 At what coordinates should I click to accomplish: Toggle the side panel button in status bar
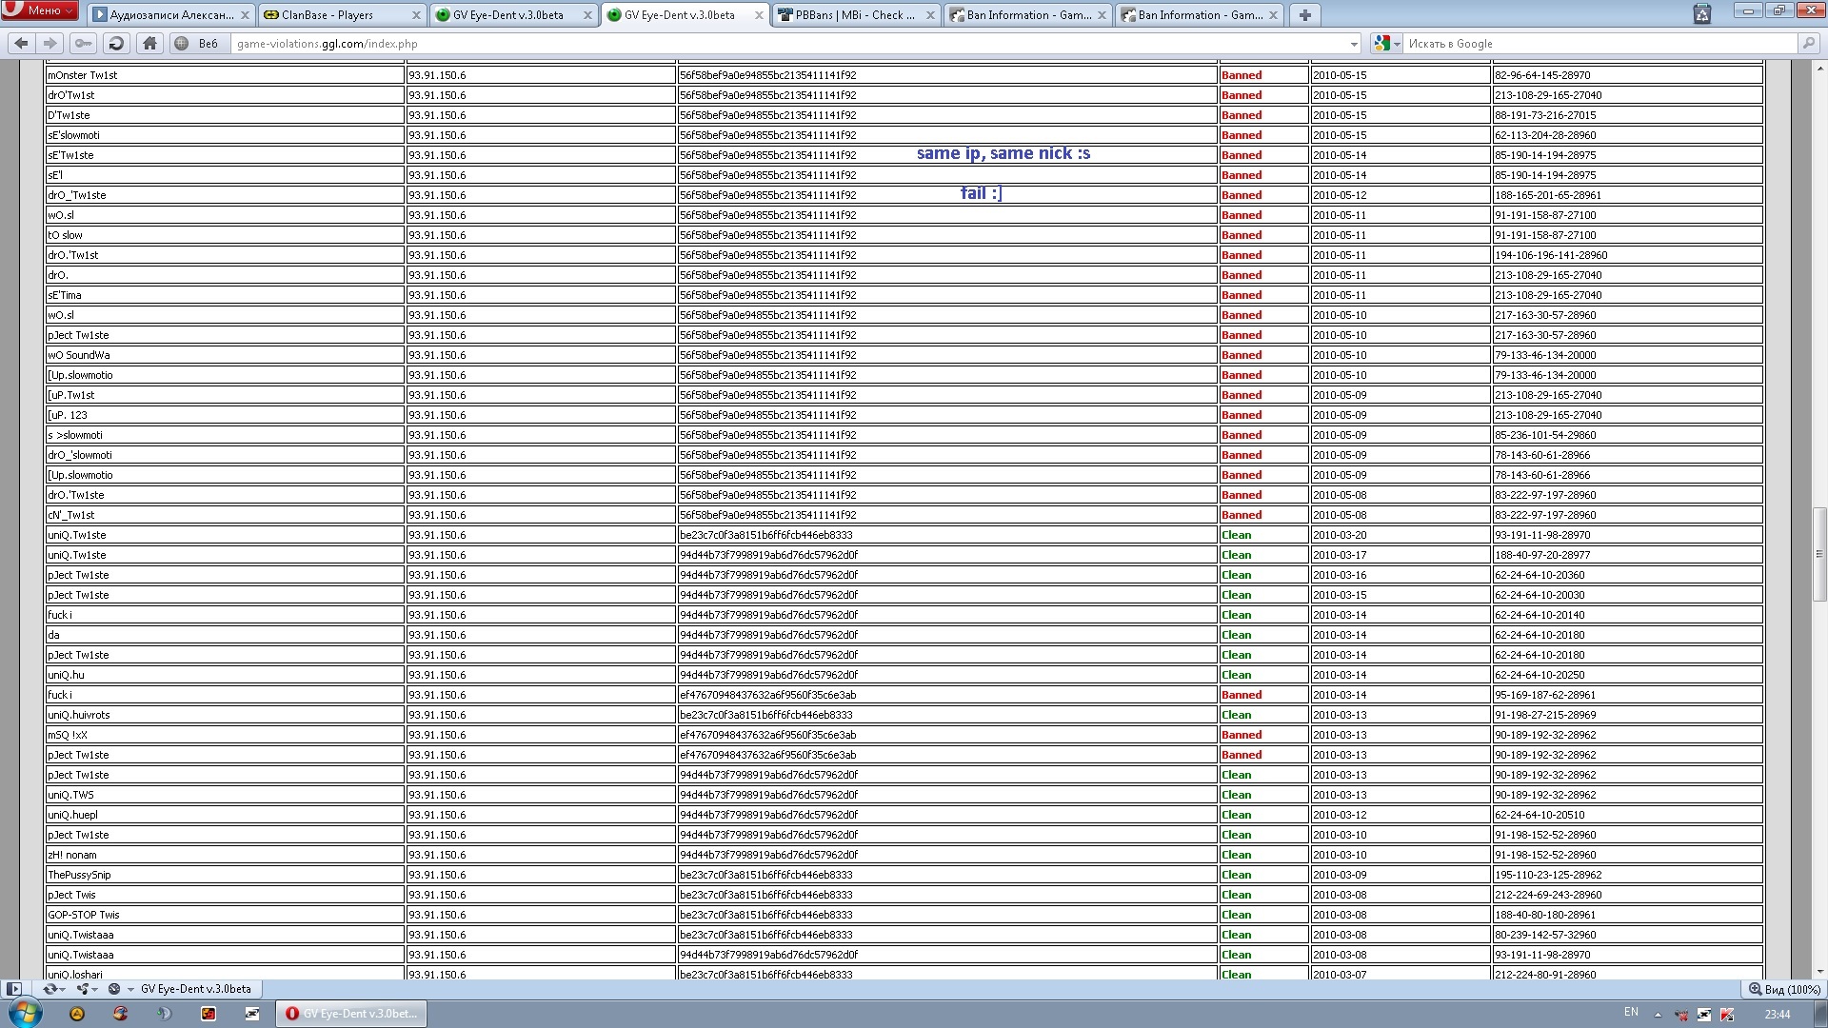pos(13,989)
